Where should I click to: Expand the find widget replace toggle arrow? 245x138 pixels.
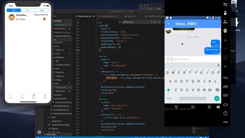click(120, 22)
